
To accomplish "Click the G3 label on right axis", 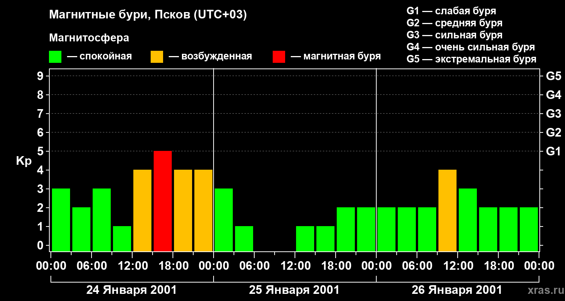I will pyautogui.click(x=553, y=114).
